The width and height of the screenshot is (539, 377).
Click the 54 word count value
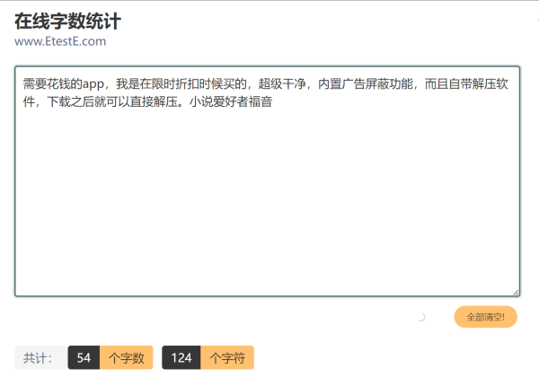(x=84, y=358)
